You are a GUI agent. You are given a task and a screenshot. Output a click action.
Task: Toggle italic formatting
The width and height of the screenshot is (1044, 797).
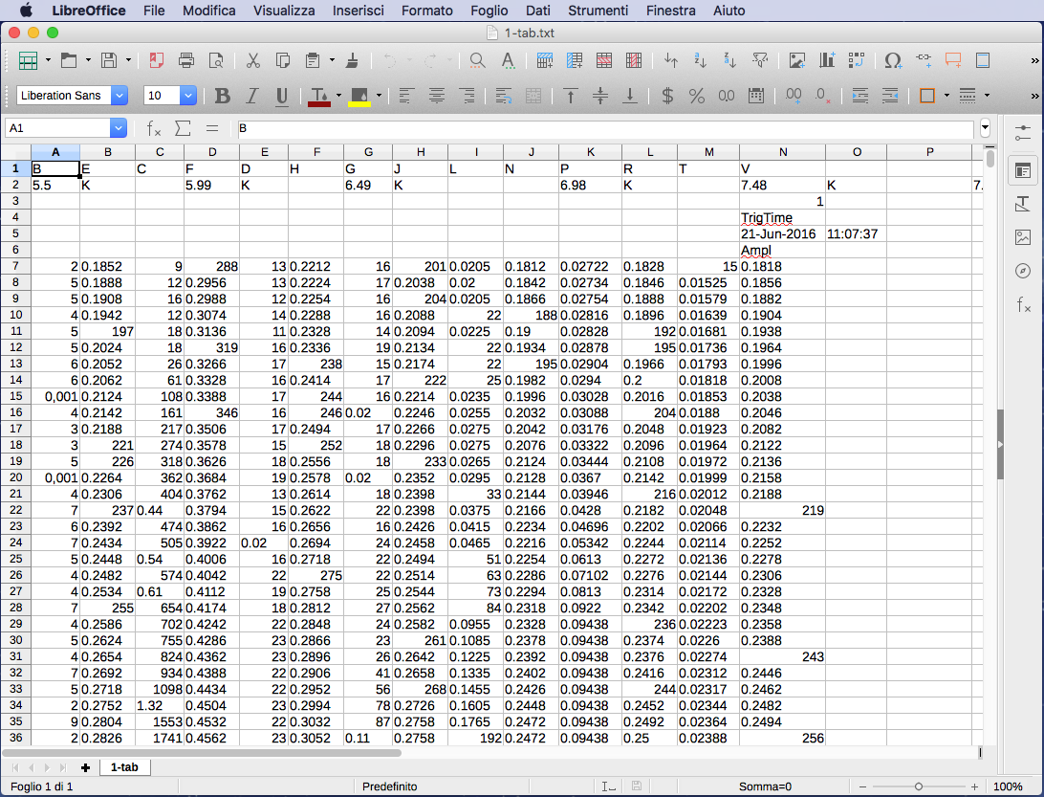[x=252, y=96]
